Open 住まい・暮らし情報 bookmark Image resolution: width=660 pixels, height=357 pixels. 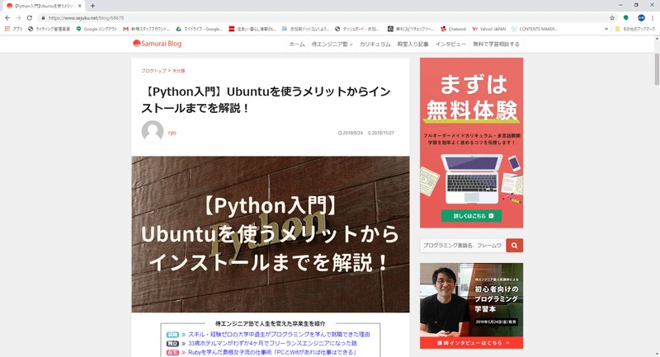[252, 29]
